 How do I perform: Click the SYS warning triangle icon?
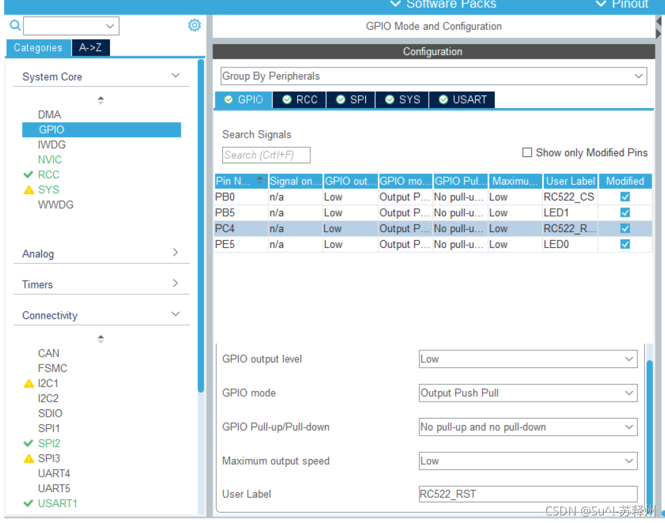[x=28, y=190]
